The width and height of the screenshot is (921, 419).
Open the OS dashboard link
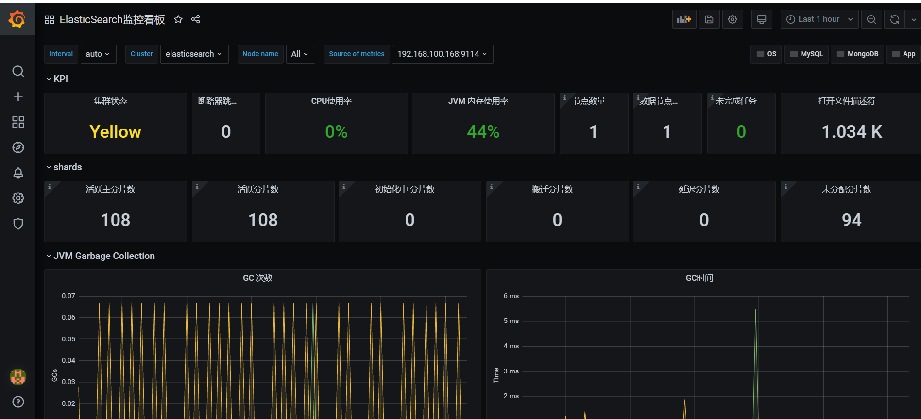766,54
